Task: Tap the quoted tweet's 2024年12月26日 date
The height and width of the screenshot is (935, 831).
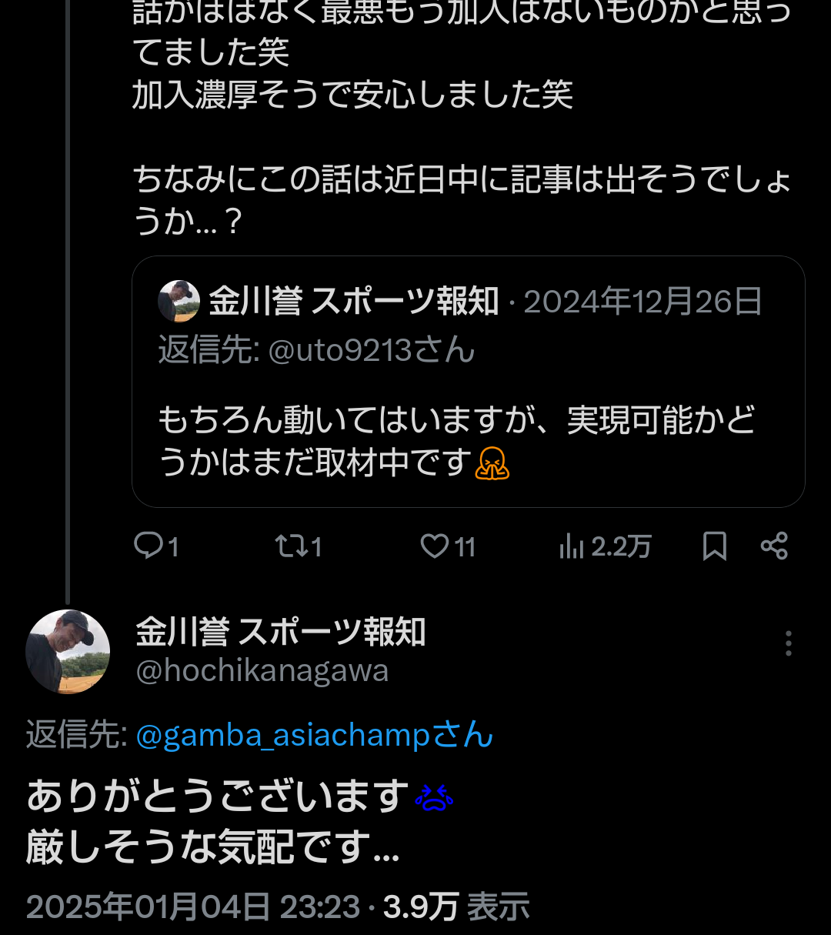Action: 642,302
